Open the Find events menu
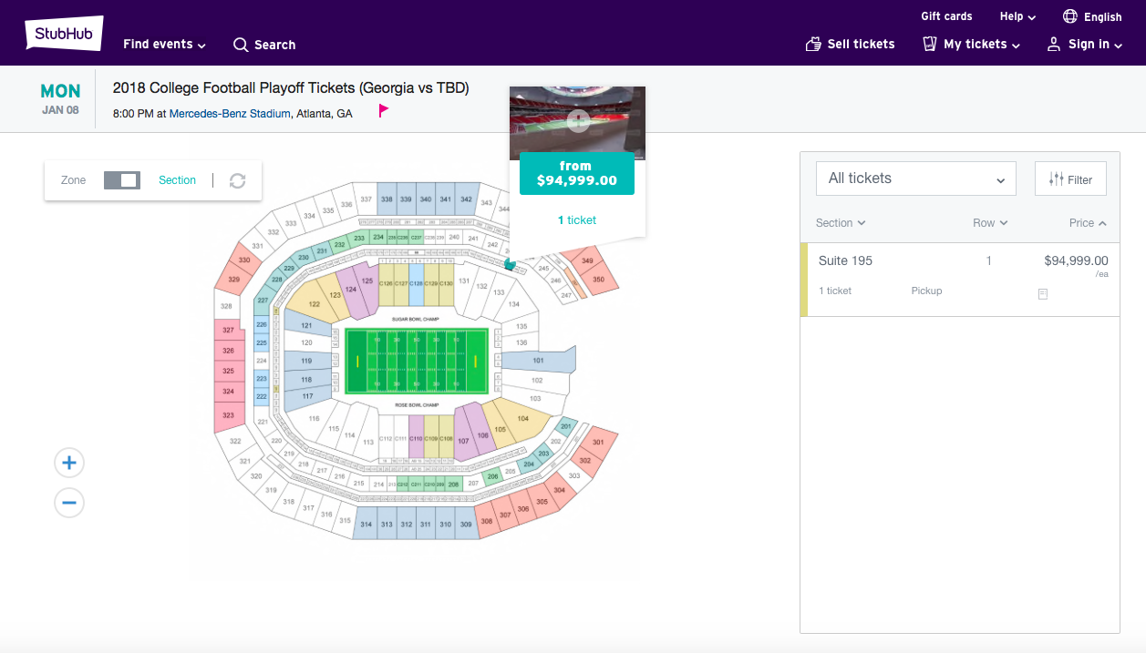1146x653 pixels. pos(164,45)
